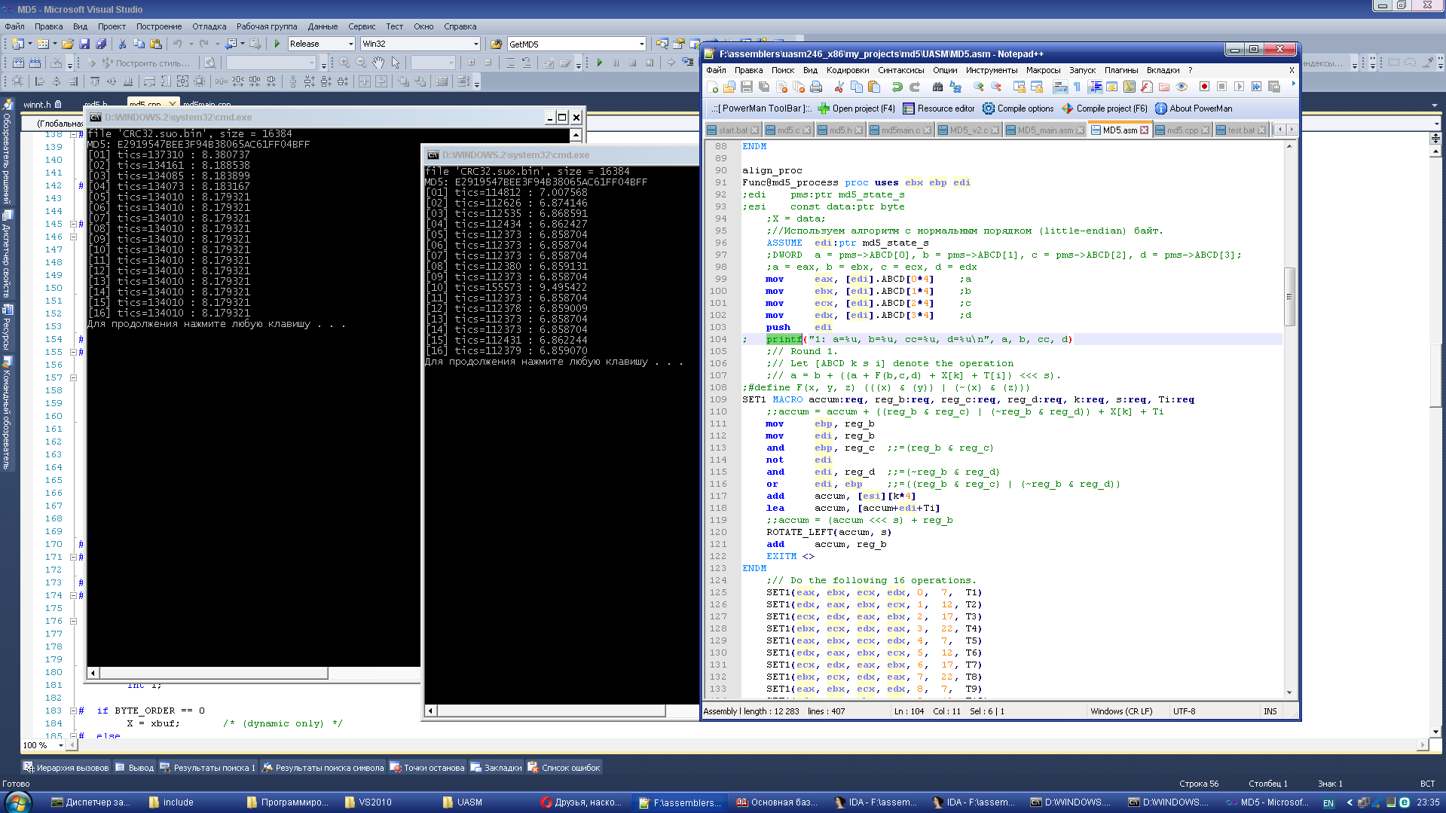Click Compile project (F6) in PowerMan toolbar

1104,109
